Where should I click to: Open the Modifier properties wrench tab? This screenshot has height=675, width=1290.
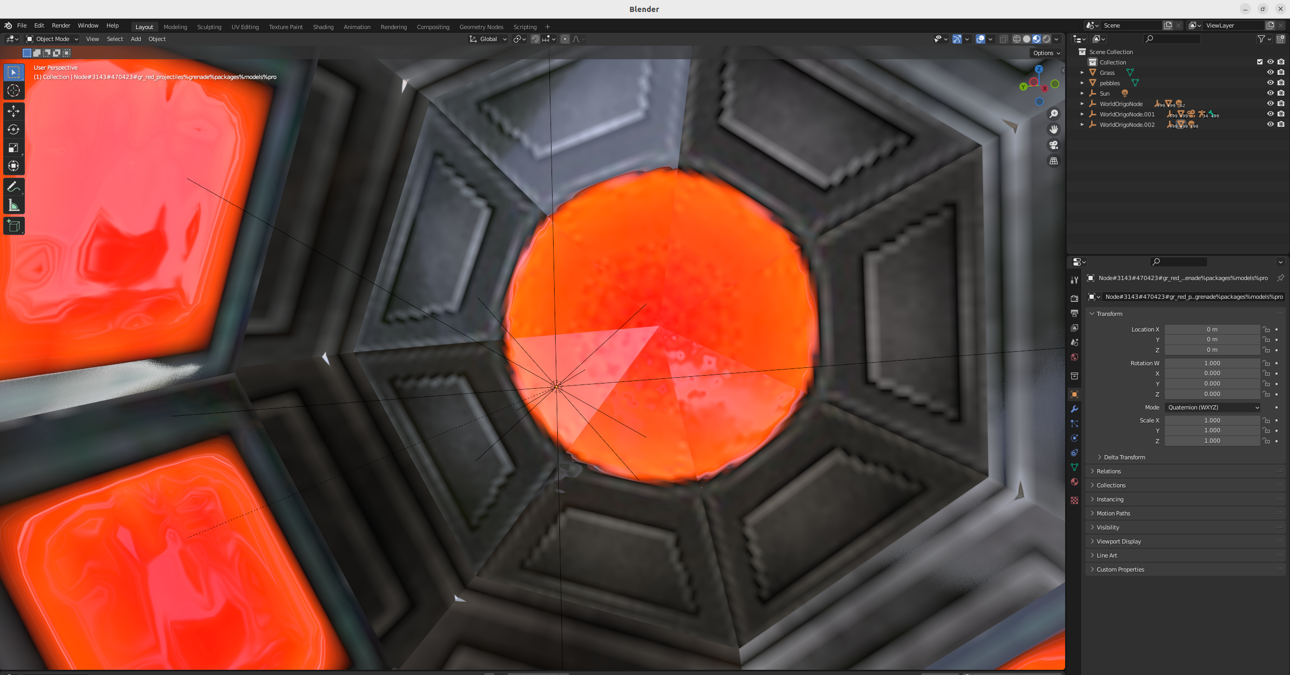[x=1074, y=409]
